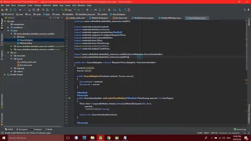Viewport: 251px width, 141px height.
Task: Click the Profiler gauge toolbar icon
Action: (96, 10)
